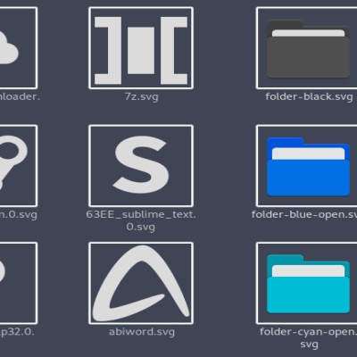Click the folder-blue-open file name label
Viewport: 357px width, 357px height.
304,214
